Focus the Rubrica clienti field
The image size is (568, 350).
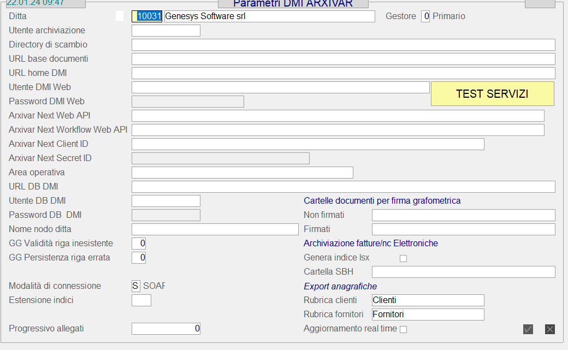coord(428,300)
